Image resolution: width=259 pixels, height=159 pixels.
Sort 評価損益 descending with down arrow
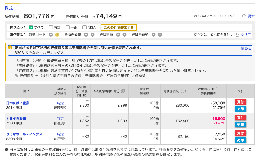click(118, 35)
